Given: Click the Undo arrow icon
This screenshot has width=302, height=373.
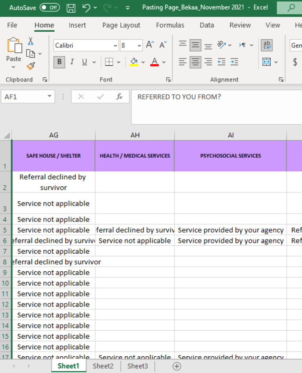Looking at the screenshot, I should 86,8.
